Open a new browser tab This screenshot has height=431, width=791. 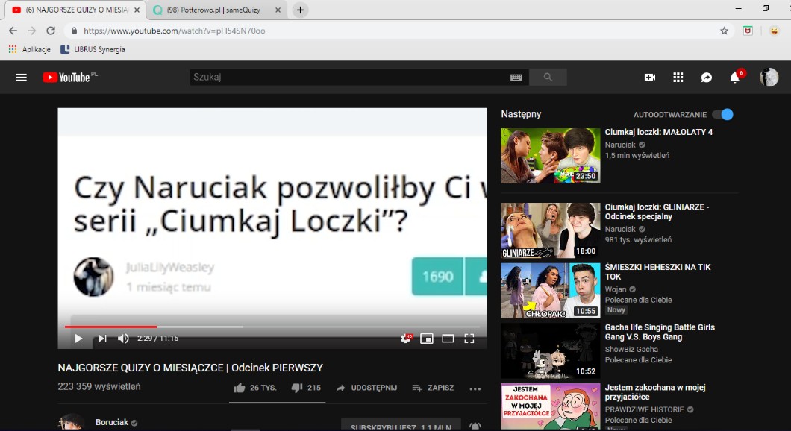tap(300, 10)
